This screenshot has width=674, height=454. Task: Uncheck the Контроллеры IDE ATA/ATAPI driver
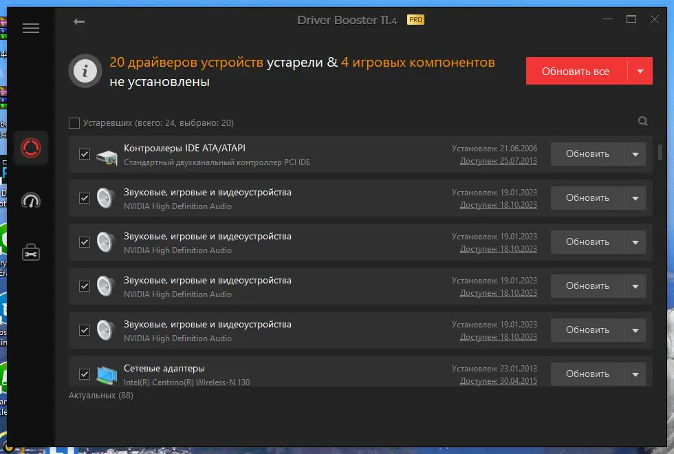click(85, 154)
